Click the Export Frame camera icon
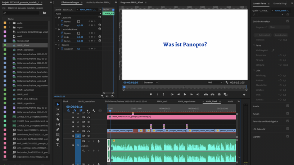Image resolution: width=294 pixels, height=165 pixels. pos(219,94)
